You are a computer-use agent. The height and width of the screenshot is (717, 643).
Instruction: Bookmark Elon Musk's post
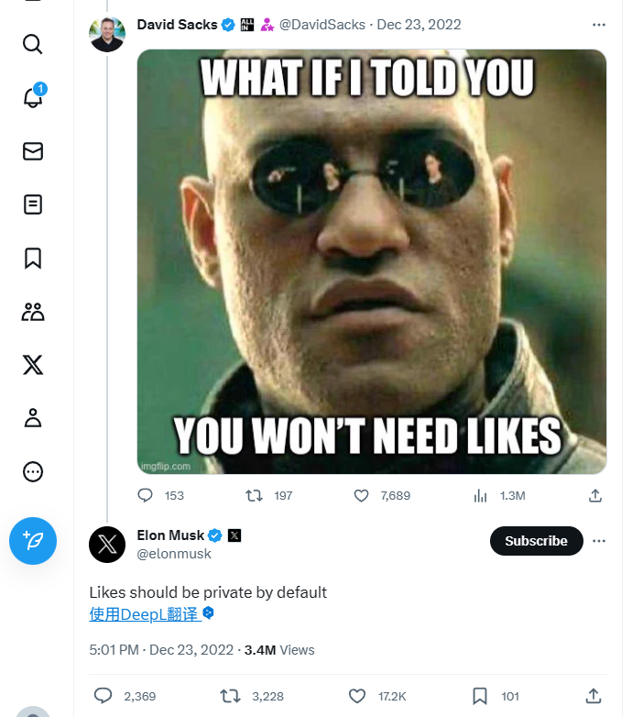[x=480, y=696]
